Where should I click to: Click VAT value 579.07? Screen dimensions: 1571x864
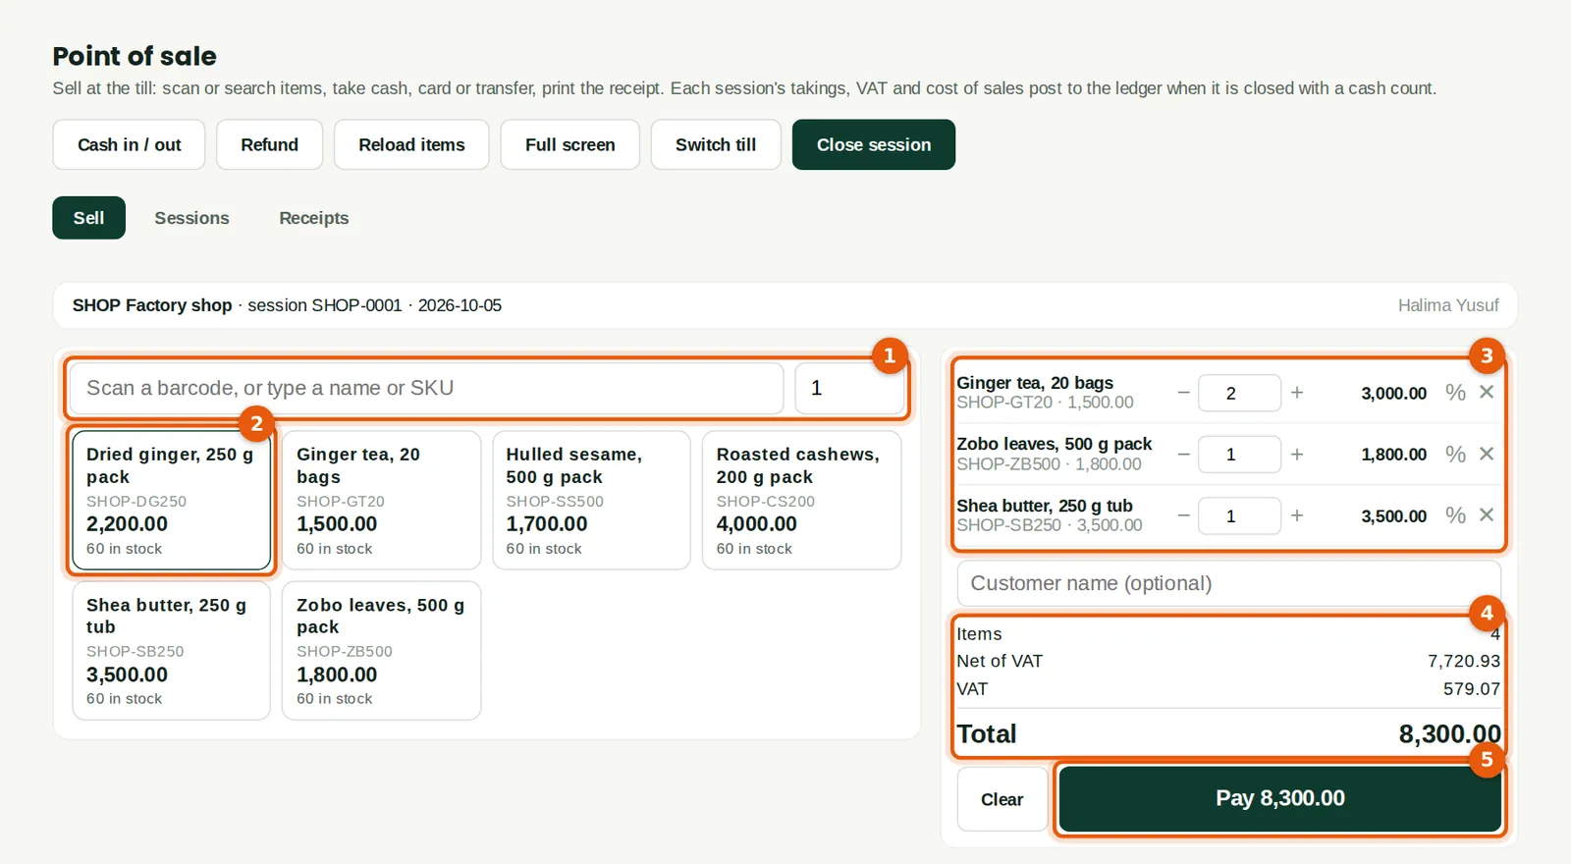(1471, 689)
